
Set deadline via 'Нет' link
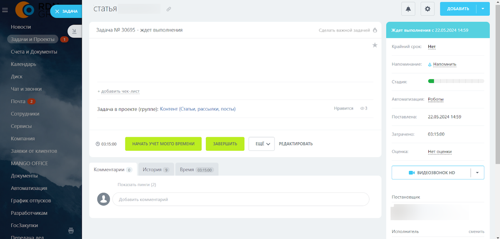[x=432, y=47]
